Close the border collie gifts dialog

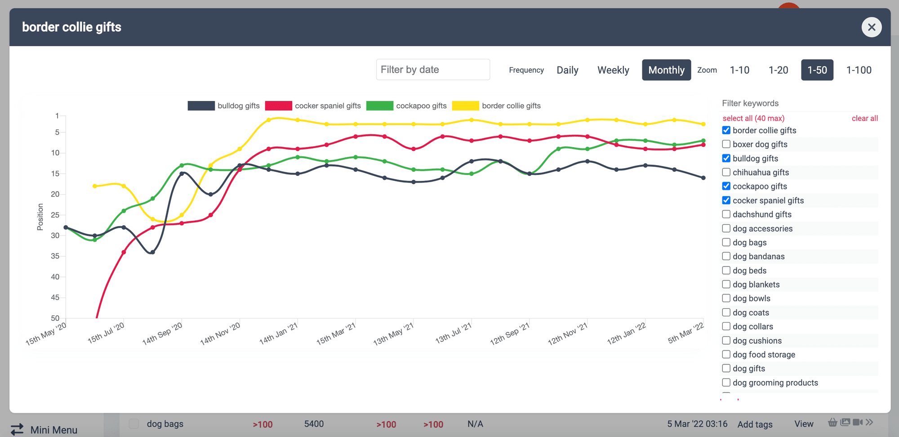[x=871, y=27]
